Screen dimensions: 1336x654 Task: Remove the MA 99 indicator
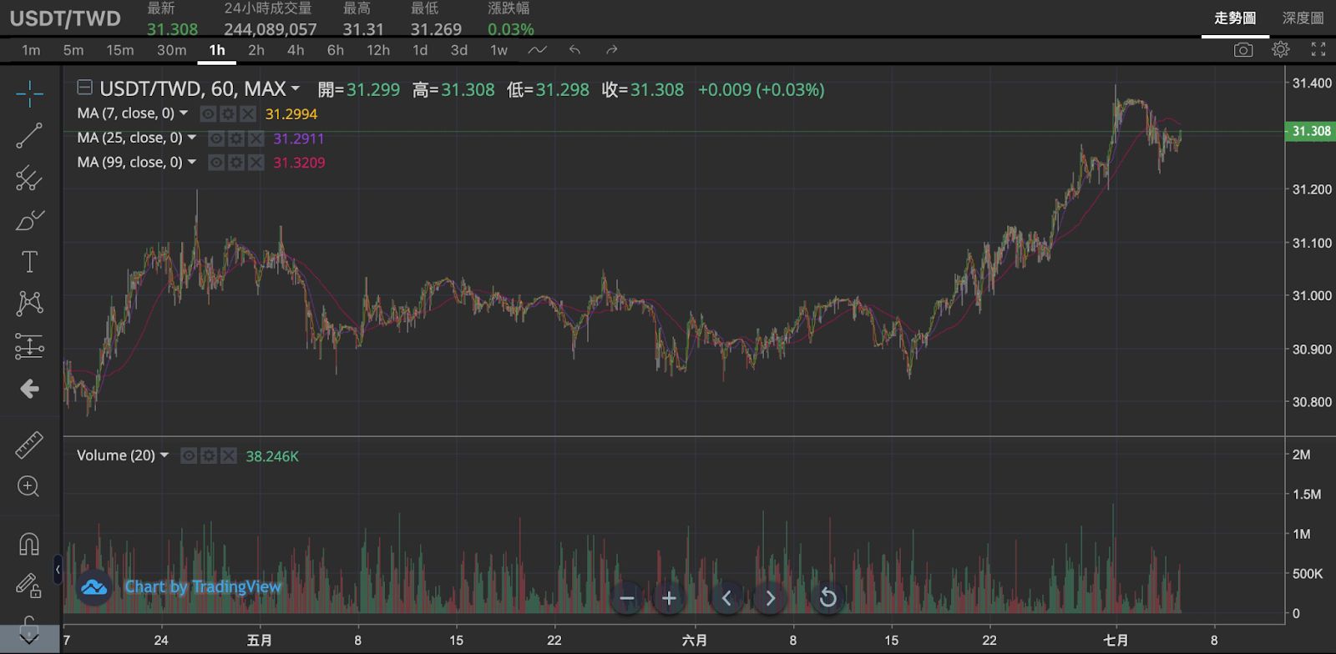256,162
